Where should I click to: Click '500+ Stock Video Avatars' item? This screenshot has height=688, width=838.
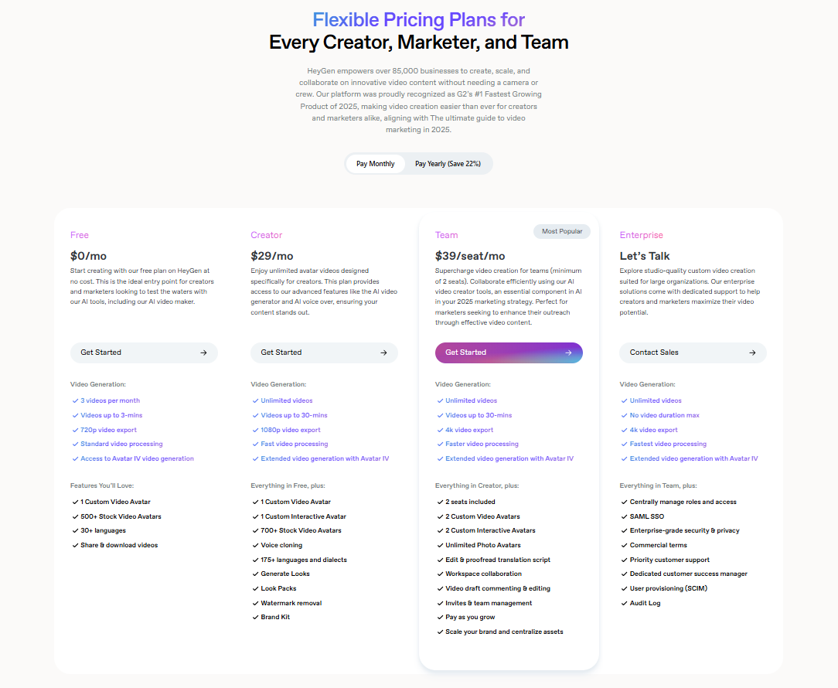(x=121, y=516)
